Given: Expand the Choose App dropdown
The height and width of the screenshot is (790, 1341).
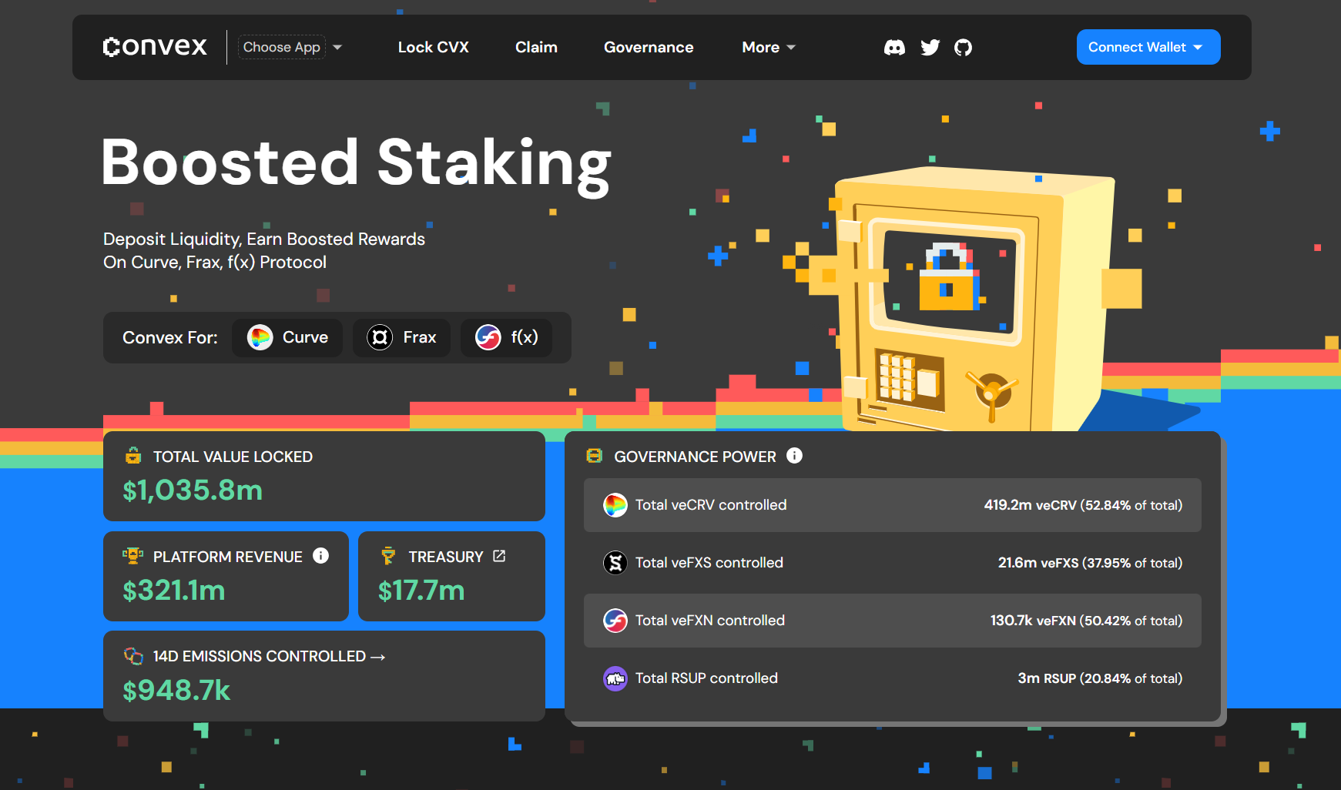Looking at the screenshot, I should tap(290, 47).
